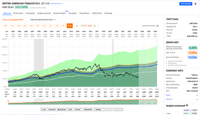Click the FY24 navigator timeline label
This screenshot has height=115, width=200.
(x=142, y=103)
